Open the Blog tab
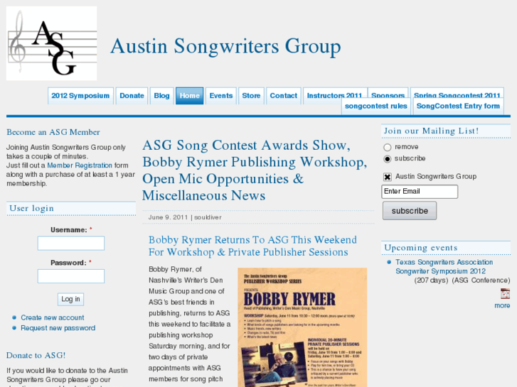This screenshot has width=517, height=387. click(161, 96)
